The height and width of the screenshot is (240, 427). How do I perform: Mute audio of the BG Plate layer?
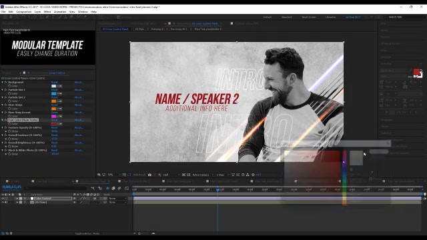point(6,202)
